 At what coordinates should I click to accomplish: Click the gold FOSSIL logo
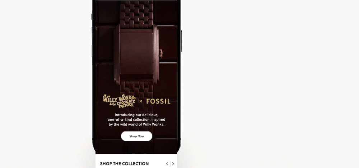pyautogui.click(x=158, y=101)
